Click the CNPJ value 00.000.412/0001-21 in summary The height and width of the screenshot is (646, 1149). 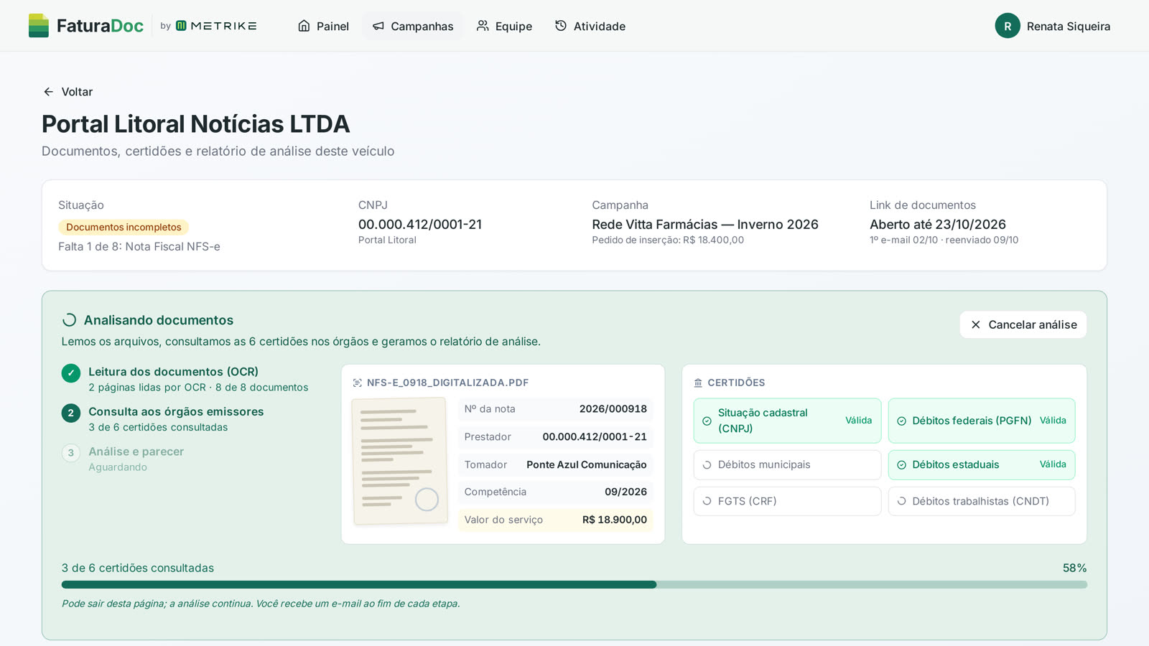click(x=420, y=224)
